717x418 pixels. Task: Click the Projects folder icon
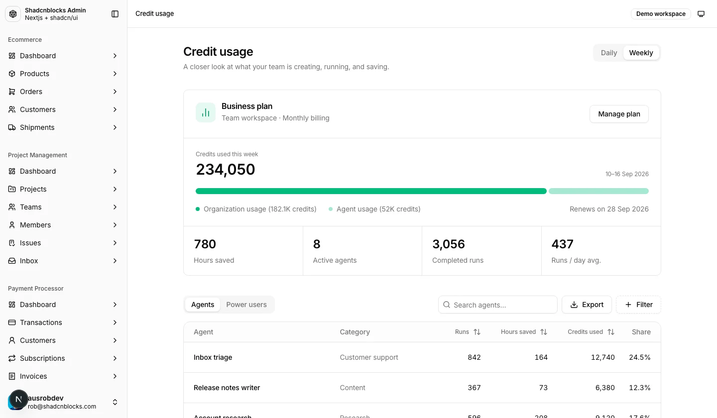pos(12,189)
